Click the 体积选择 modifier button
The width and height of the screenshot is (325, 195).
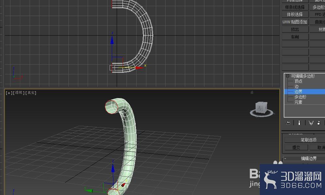[x=295, y=15]
